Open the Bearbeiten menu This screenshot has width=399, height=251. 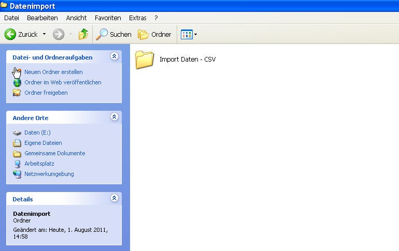pos(42,18)
